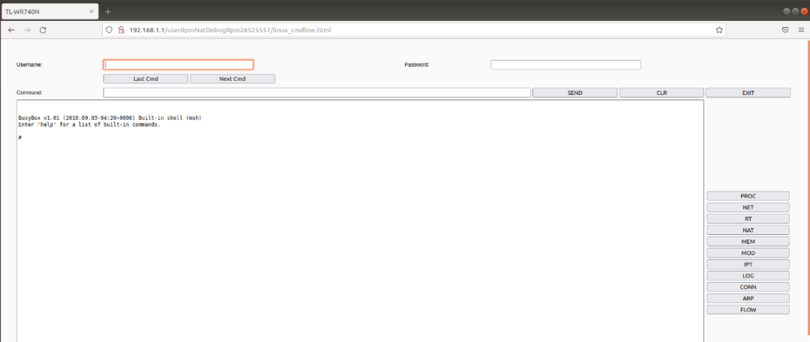Open a new tab with plus icon
This screenshot has width=810, height=342.
(x=108, y=11)
